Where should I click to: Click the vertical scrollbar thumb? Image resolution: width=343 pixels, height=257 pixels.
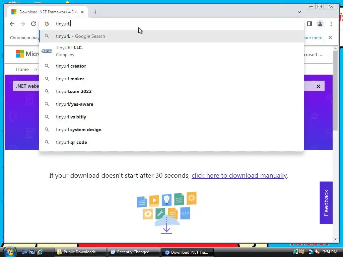click(x=335, y=91)
